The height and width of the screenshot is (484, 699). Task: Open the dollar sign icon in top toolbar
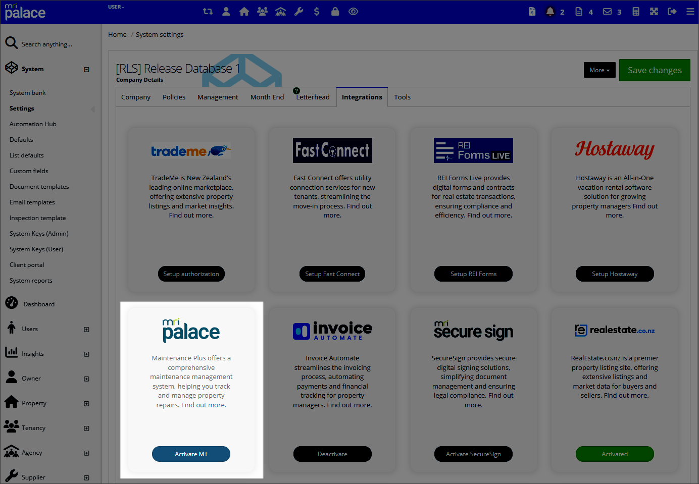pos(317,12)
